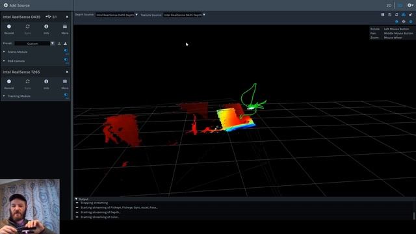Click Sync icon for RealSense T265

tap(27, 81)
